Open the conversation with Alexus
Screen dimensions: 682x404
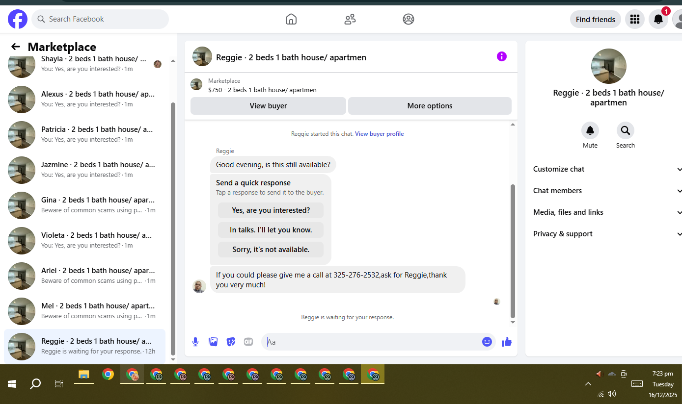coord(84,99)
